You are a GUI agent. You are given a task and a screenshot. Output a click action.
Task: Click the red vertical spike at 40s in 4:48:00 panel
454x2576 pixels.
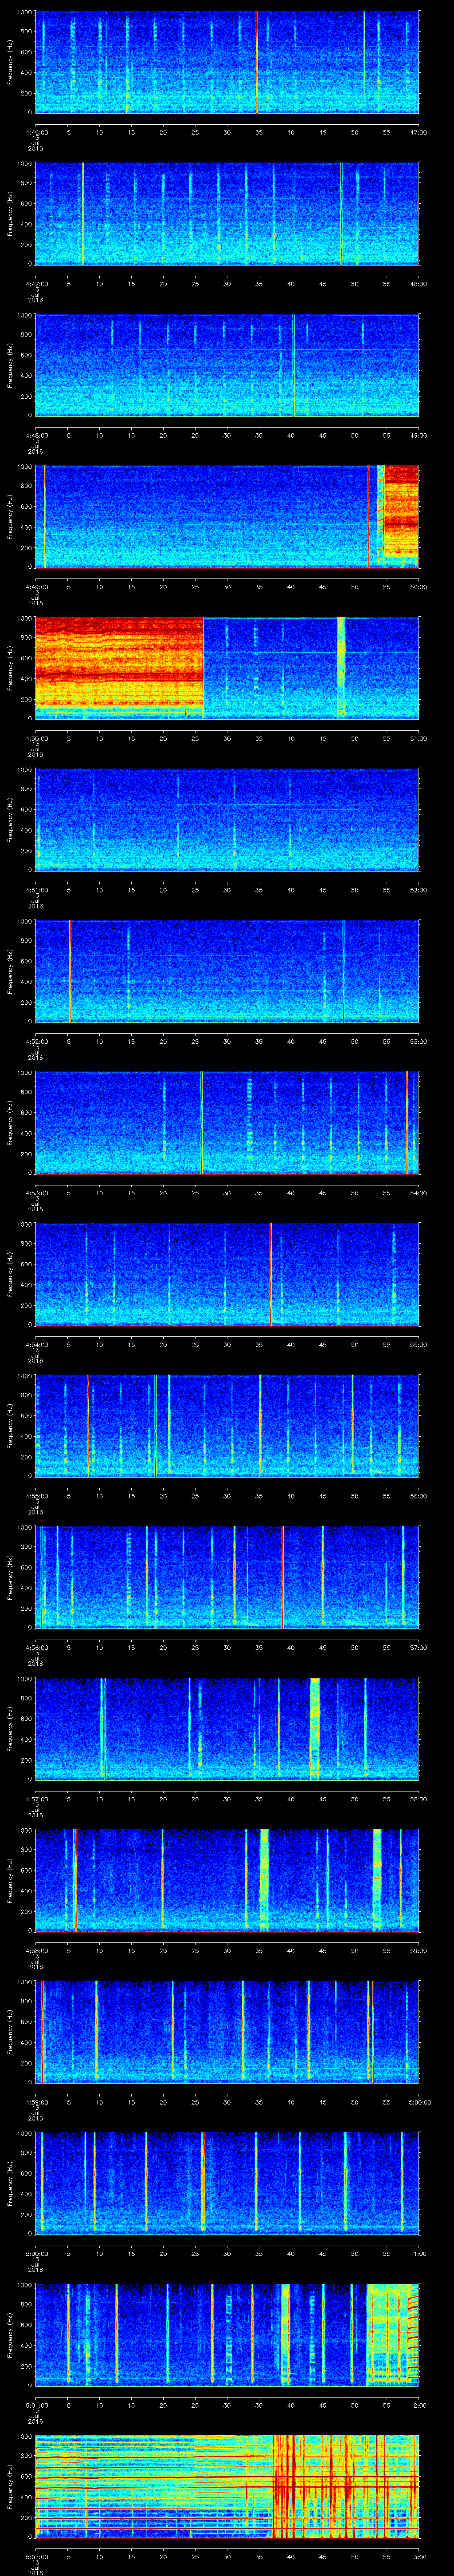(x=294, y=365)
